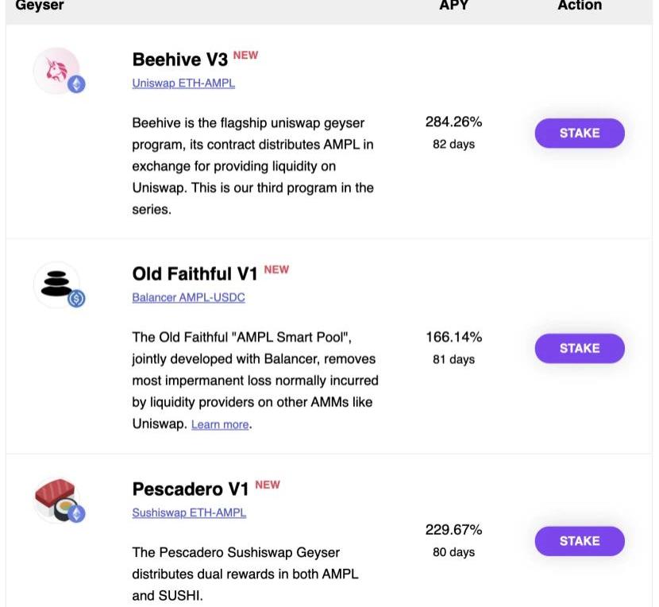Open the Balancer AMPL-USDC link

click(188, 297)
